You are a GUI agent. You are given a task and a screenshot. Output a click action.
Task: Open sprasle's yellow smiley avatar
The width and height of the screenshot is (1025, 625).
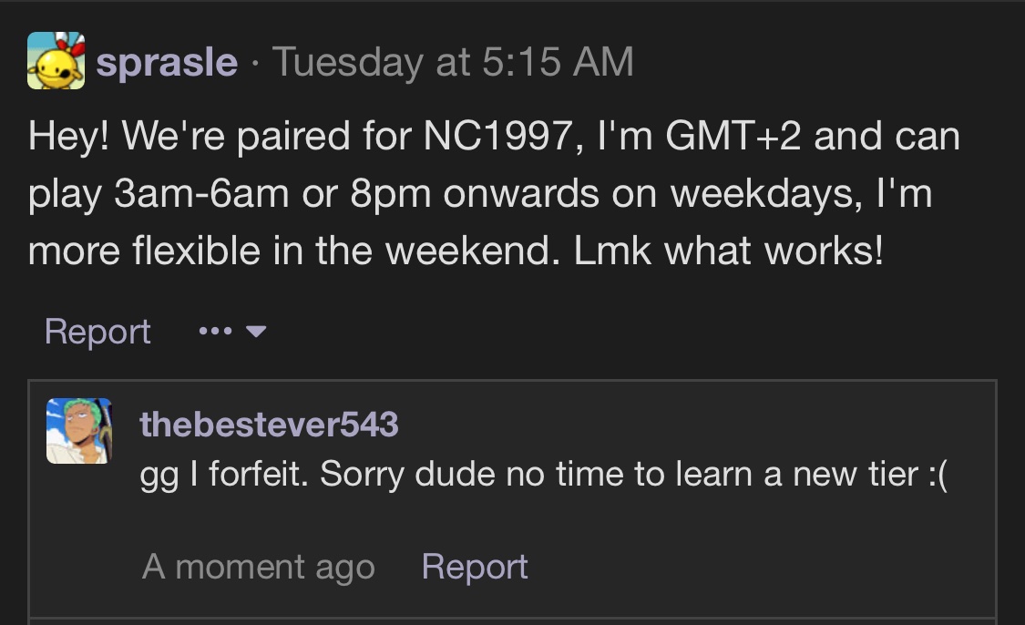(x=56, y=60)
